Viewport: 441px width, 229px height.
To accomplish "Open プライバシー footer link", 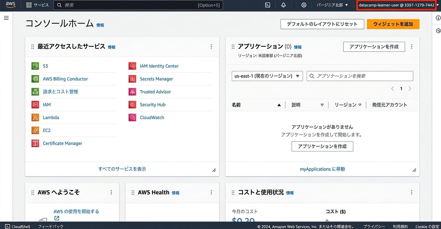I will point(374,227).
